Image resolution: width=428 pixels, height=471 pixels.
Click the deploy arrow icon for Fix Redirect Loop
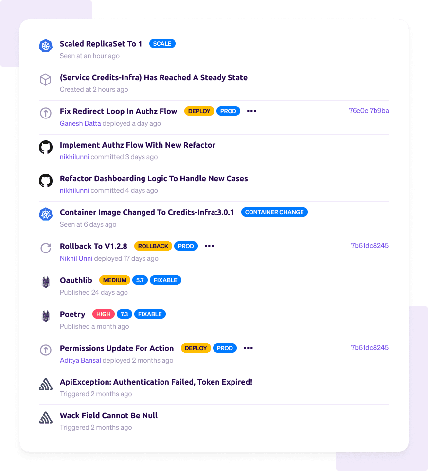[46, 113]
